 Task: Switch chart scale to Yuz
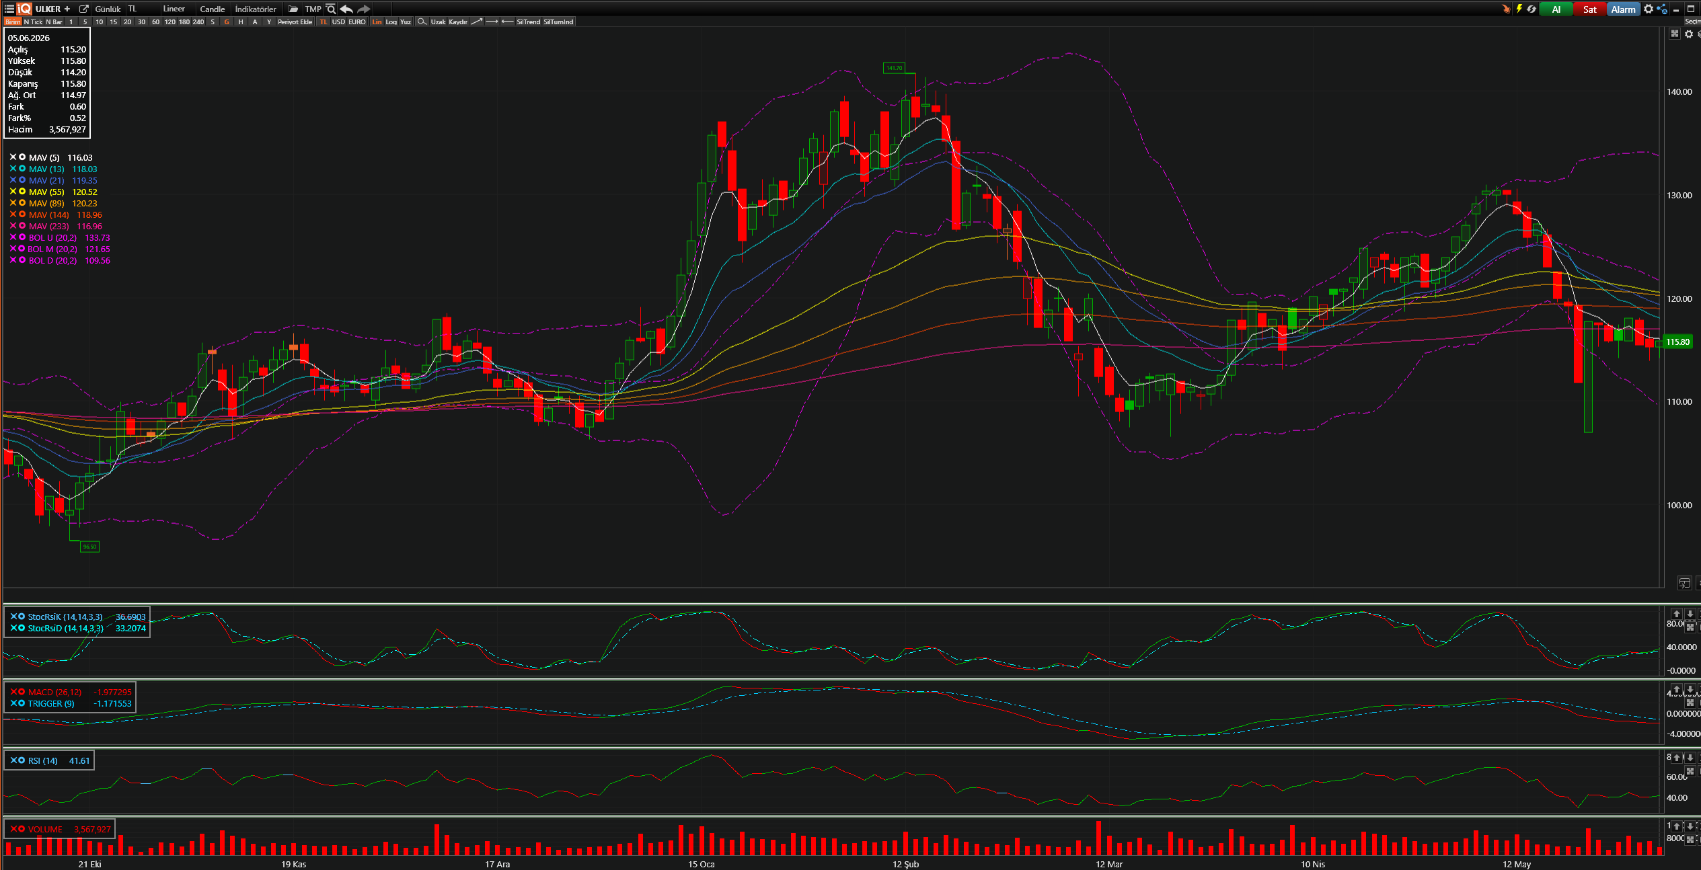coord(406,22)
